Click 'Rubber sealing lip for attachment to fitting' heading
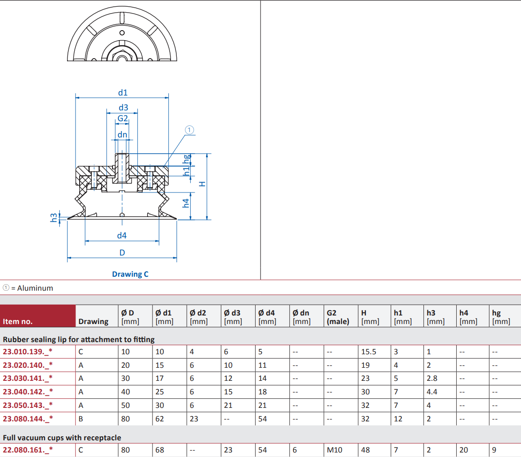Screen dimensions: 521x457 click(x=79, y=339)
